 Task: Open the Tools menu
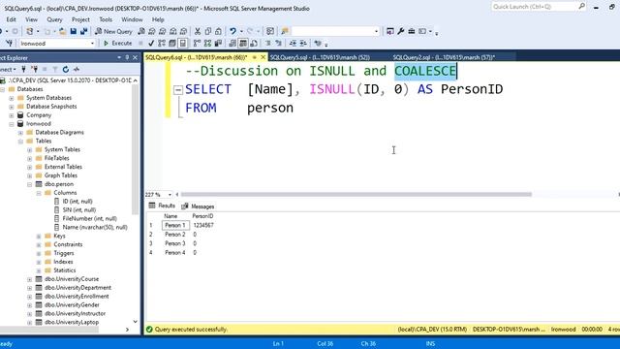[106, 19]
